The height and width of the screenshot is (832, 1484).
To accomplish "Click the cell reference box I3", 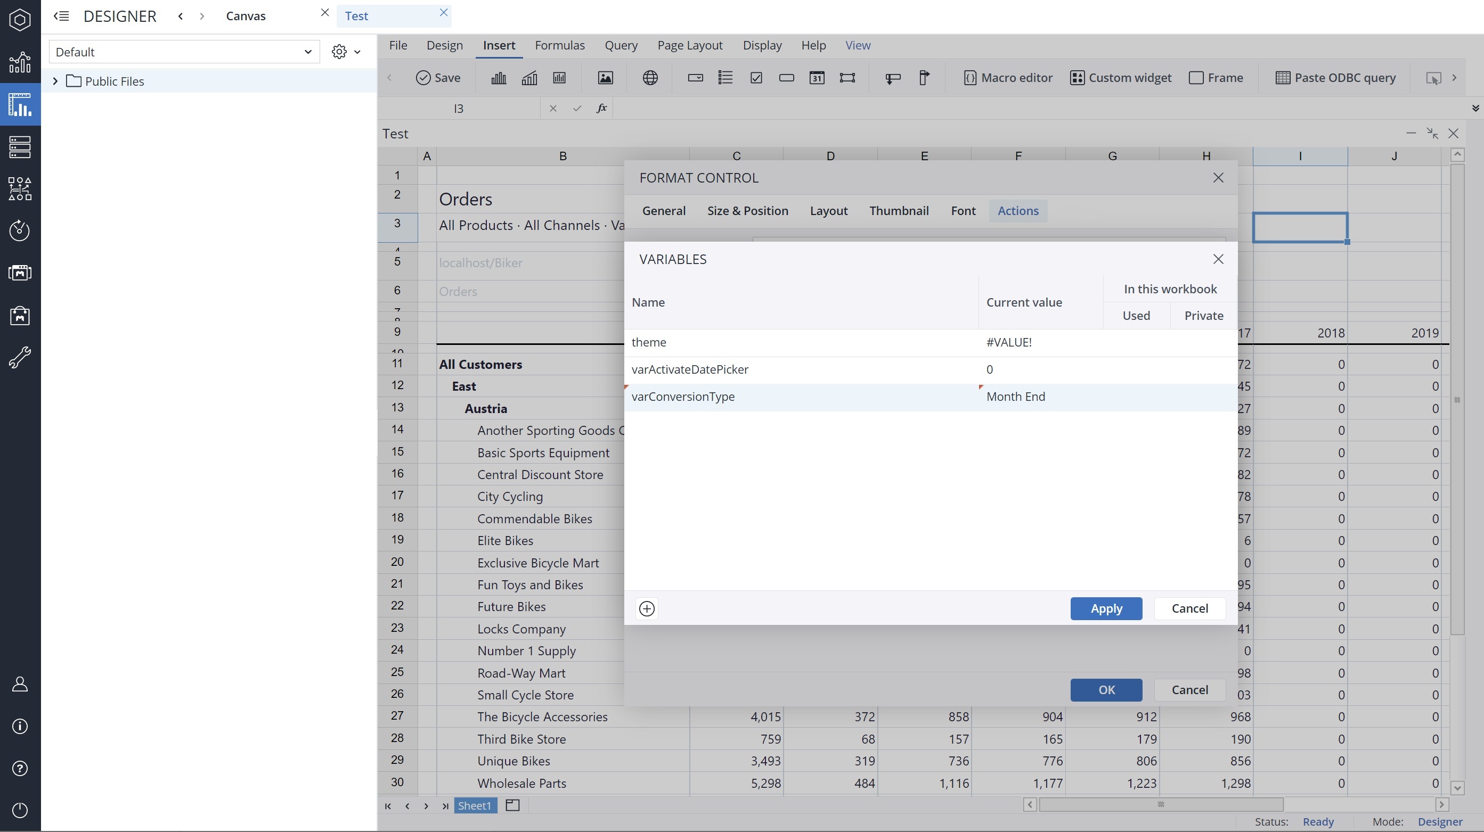I will click(459, 108).
